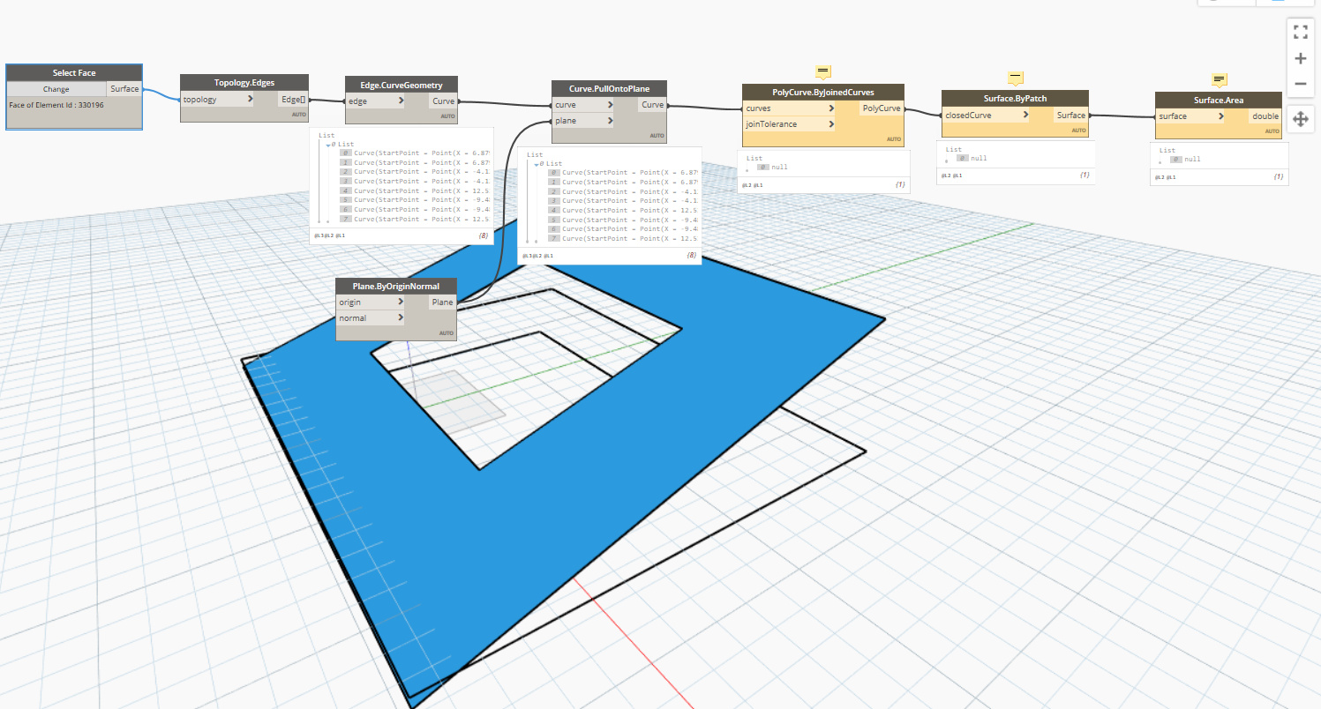The height and width of the screenshot is (709, 1321).
Task: Open the chevron on the curves port
Action: [831, 108]
